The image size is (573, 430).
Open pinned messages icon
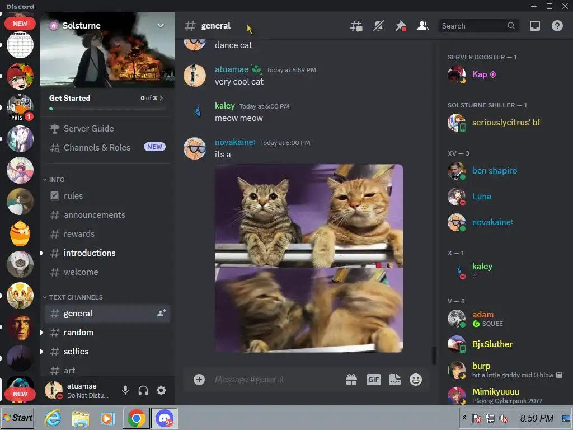point(401,26)
